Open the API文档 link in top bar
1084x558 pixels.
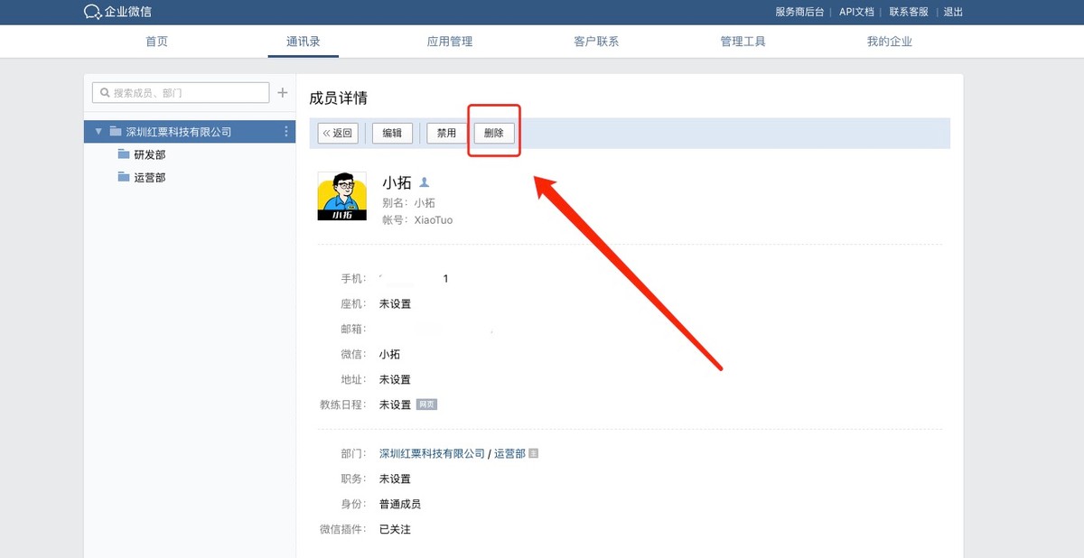[855, 12]
